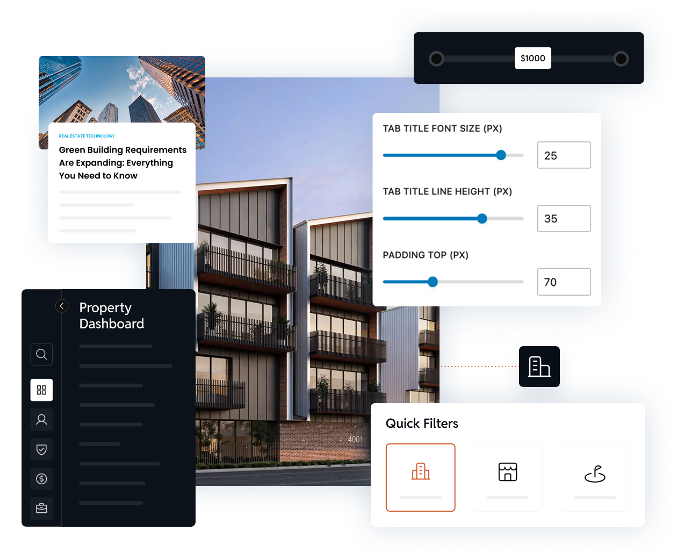677x559 pixels.
Task: Open the dollar coin icon in sidebar
Action: [x=41, y=479]
